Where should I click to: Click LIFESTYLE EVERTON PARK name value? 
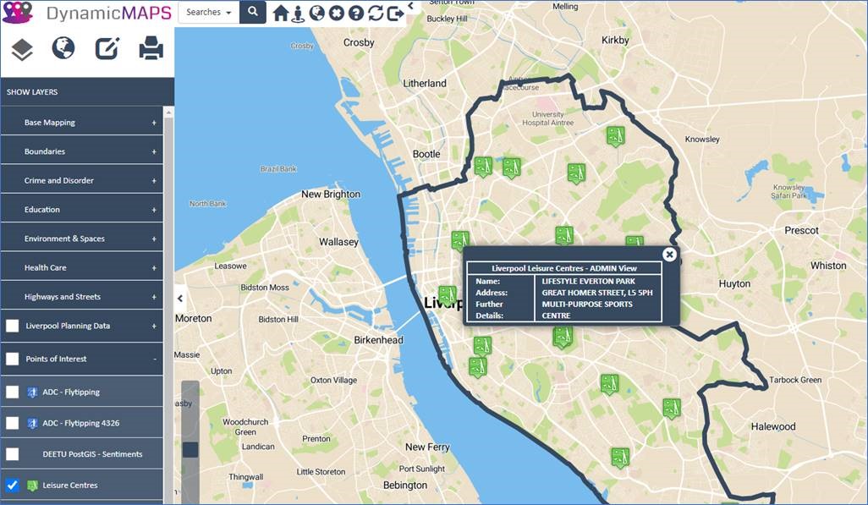point(589,282)
